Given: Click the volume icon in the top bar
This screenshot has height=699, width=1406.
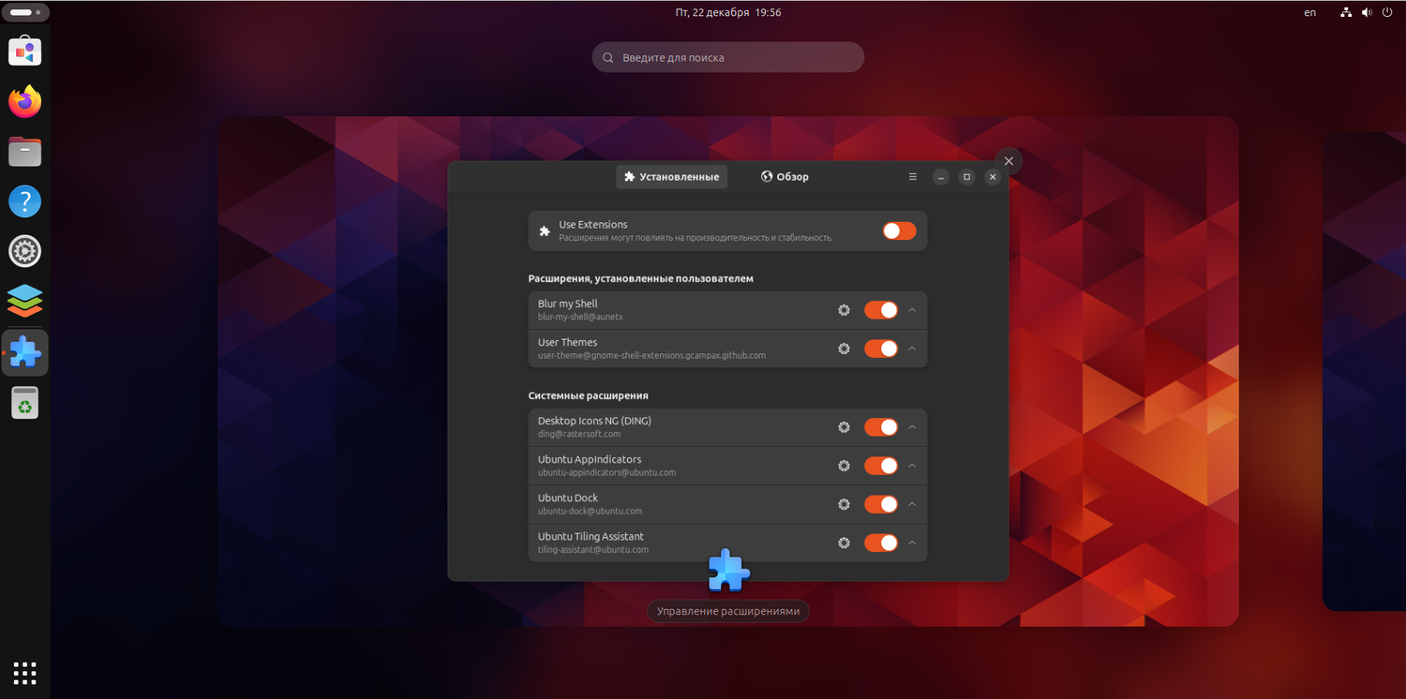Looking at the screenshot, I should point(1367,12).
